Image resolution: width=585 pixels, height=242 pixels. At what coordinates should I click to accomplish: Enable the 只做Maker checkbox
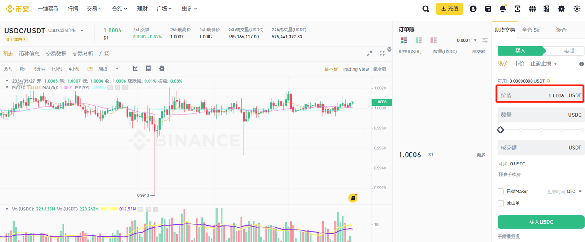click(501, 191)
